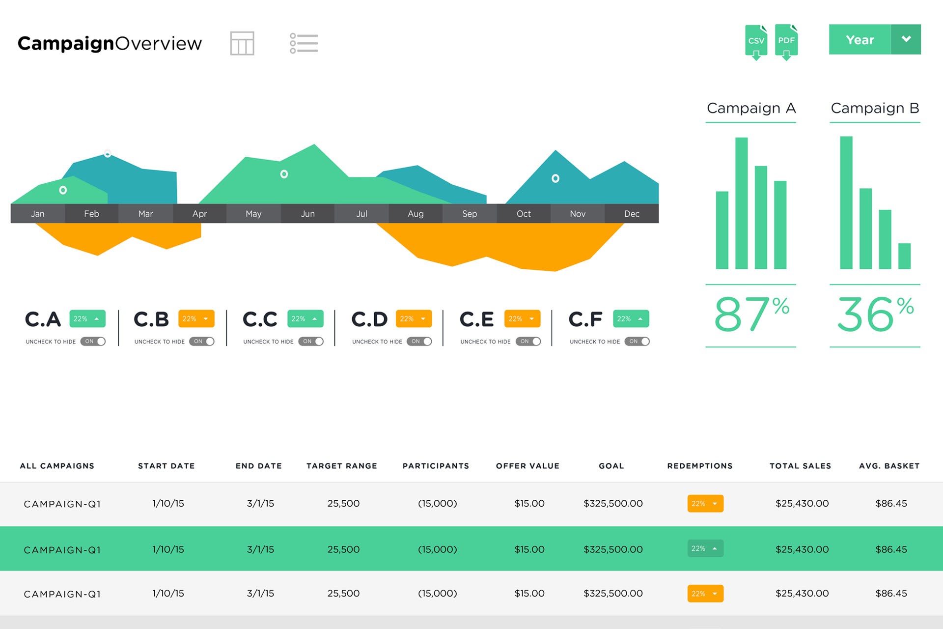Viewport: 943px width, 629px height.
Task: Select Aug on the month timeline
Action: click(416, 214)
